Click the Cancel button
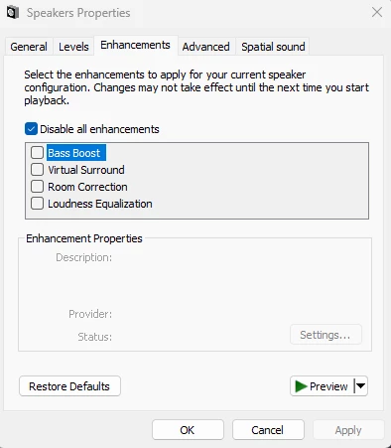This screenshot has width=391, height=448. click(x=268, y=430)
